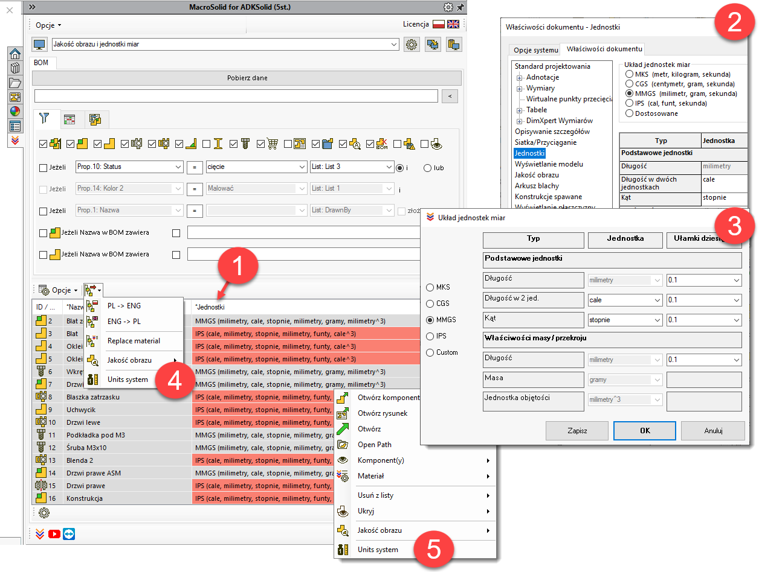Expand the Komponent(y) submenu
Viewport: 759px width, 572px height.
point(415,460)
